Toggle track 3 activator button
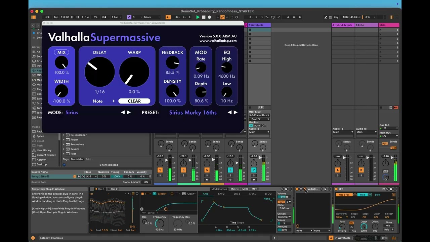The image size is (430, 242). (183, 170)
